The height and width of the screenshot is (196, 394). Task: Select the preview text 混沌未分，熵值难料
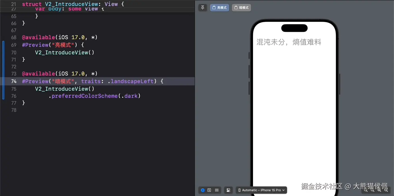(x=288, y=42)
